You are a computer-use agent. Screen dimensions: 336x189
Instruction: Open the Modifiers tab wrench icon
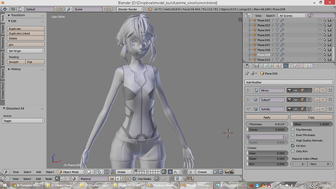[286, 66]
